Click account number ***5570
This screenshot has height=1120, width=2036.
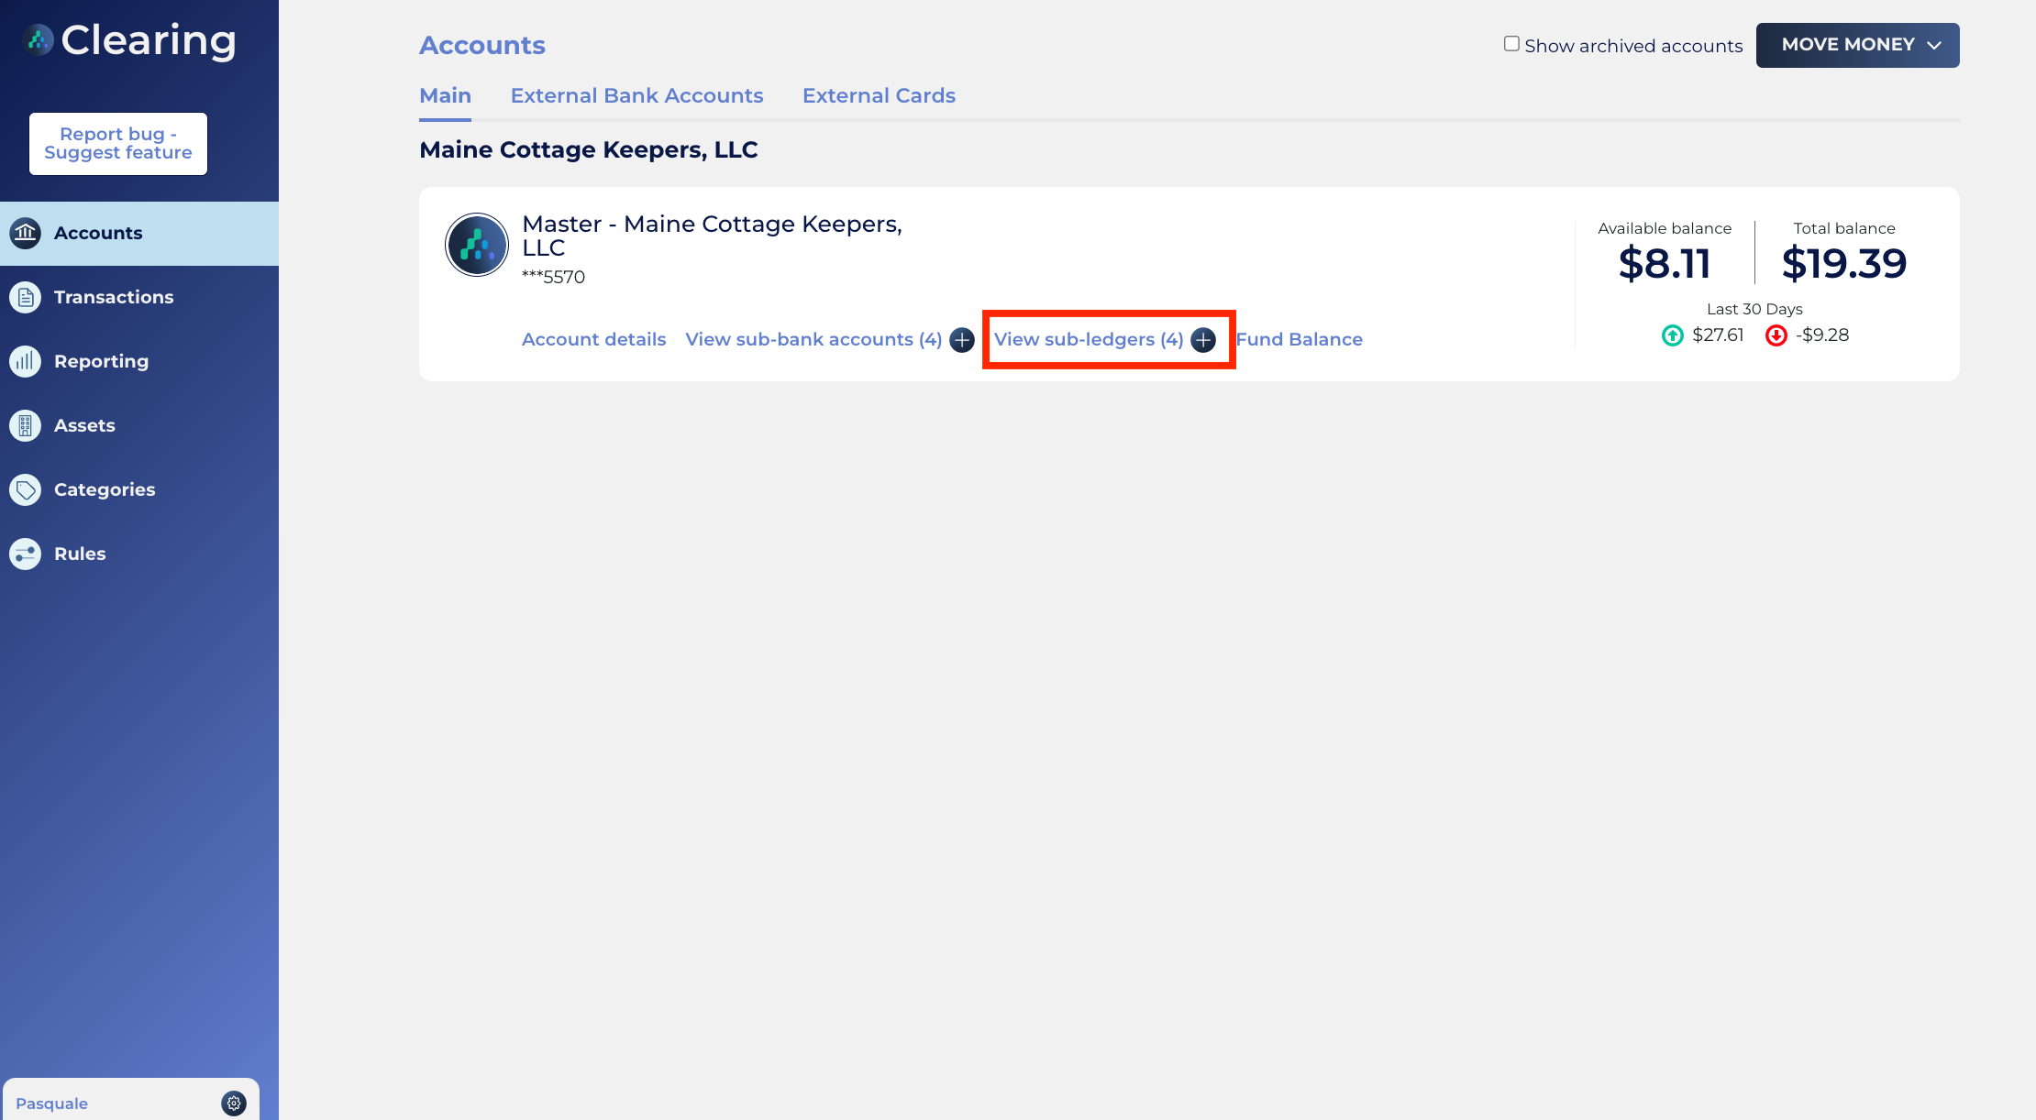coord(553,277)
